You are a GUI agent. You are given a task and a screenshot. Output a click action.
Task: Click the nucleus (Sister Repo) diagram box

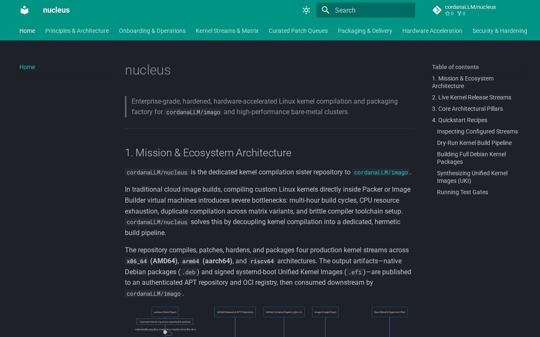165,312
